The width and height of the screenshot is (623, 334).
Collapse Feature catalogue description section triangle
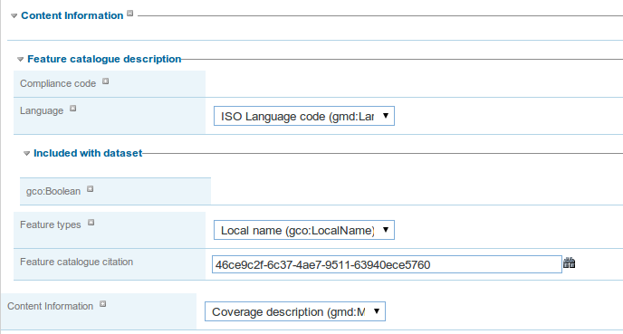click(20, 60)
